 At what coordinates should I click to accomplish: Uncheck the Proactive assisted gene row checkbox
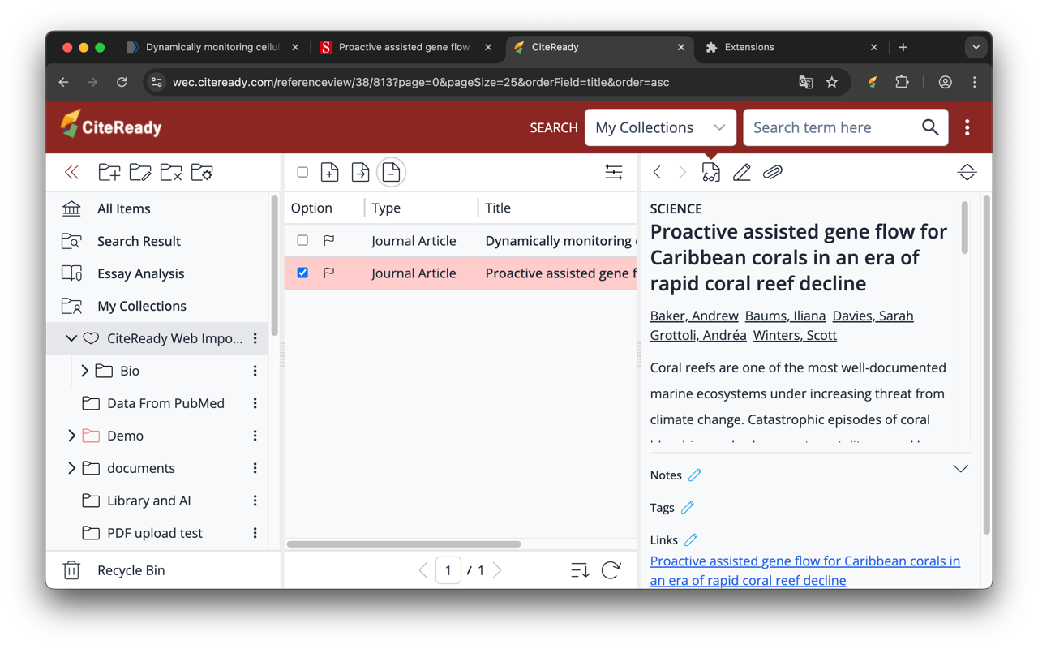point(302,273)
